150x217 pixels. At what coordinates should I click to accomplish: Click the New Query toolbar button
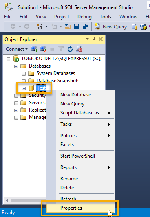(x=110, y=26)
